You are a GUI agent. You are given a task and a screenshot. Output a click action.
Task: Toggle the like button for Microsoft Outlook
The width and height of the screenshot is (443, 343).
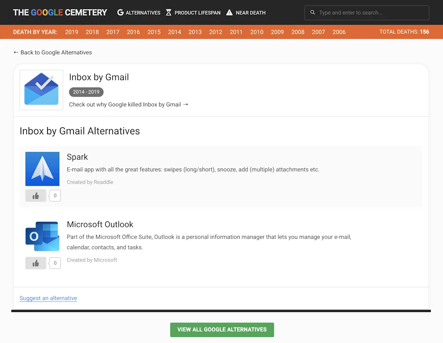point(35,263)
